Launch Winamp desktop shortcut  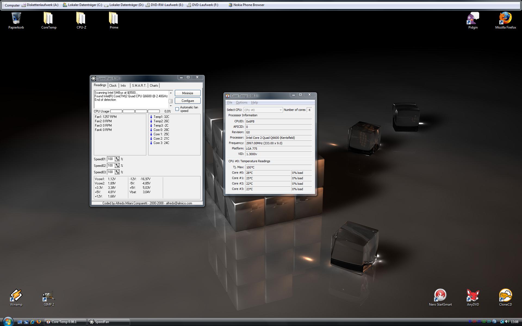coord(16,297)
